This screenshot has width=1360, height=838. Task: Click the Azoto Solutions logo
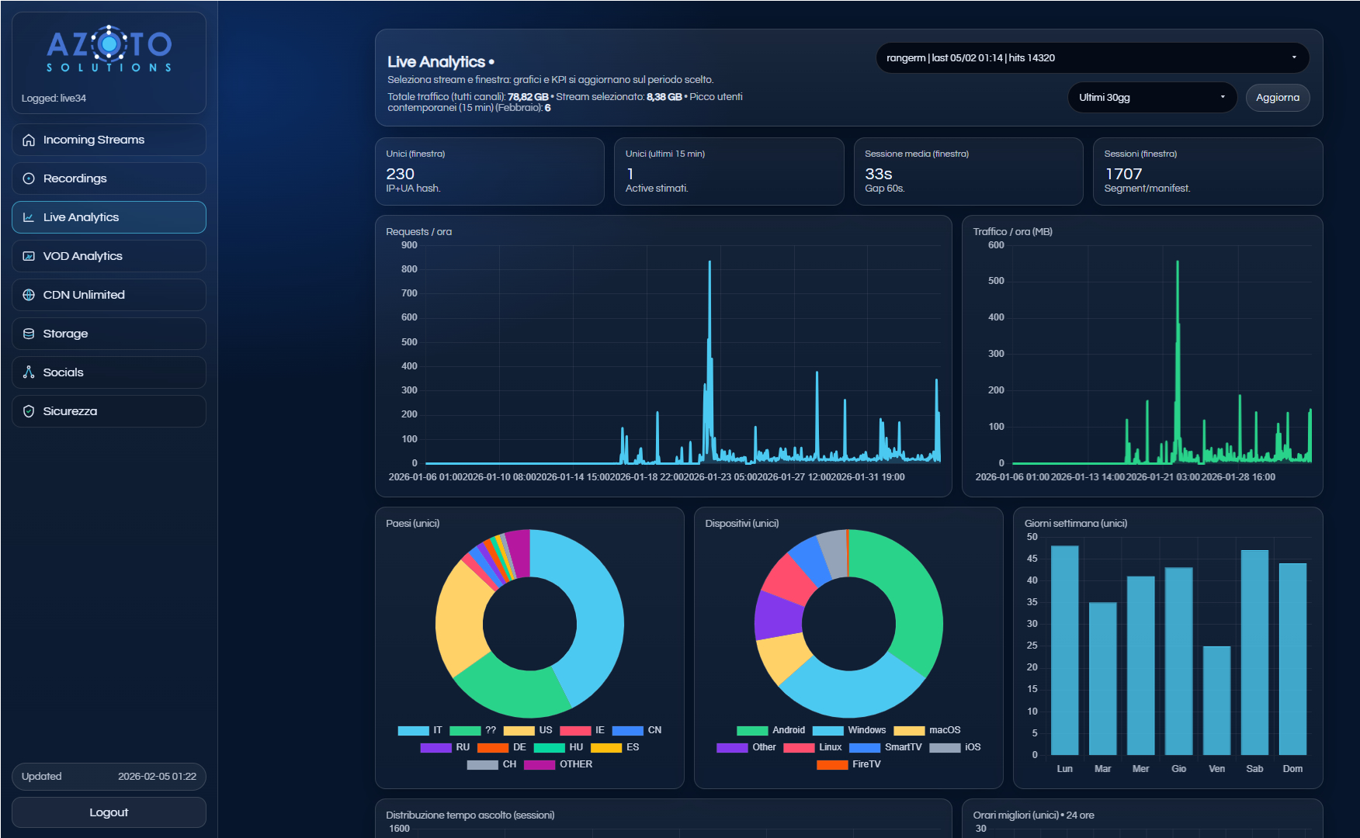pos(109,48)
